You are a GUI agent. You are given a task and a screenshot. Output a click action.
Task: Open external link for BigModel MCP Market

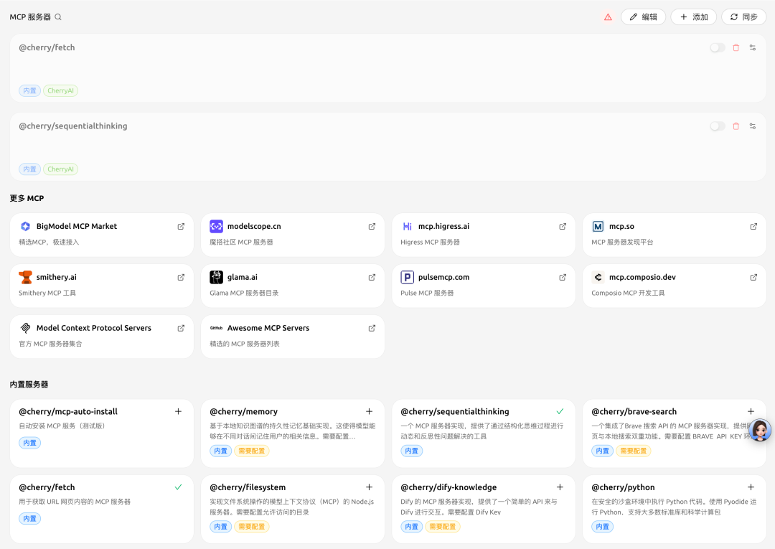(x=181, y=226)
